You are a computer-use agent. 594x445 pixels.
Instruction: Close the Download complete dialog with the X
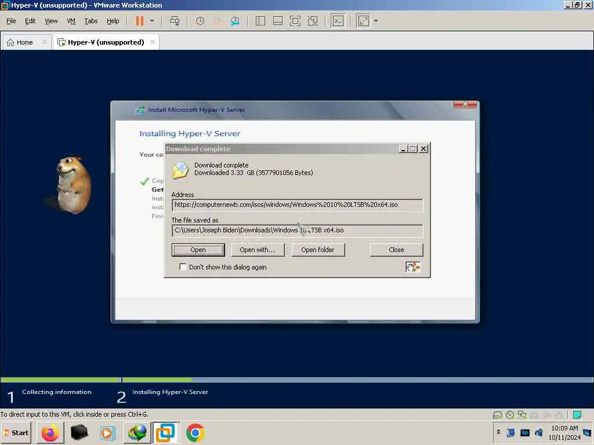(x=423, y=149)
